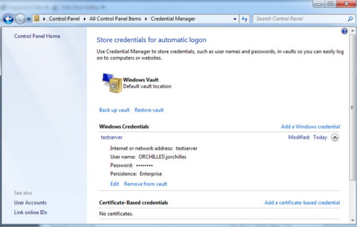Expand arrow after All Control Panel Items
The height and width of the screenshot is (227, 357).
[x=146, y=19]
